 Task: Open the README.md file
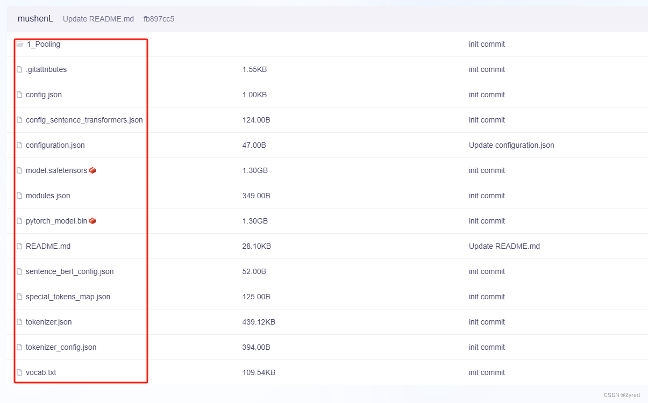coord(48,246)
